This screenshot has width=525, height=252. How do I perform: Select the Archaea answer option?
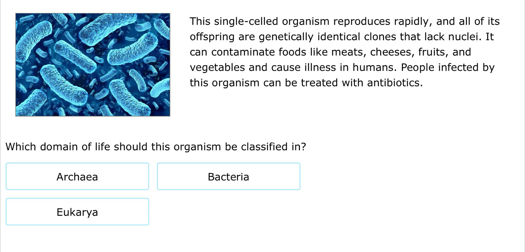(x=77, y=177)
